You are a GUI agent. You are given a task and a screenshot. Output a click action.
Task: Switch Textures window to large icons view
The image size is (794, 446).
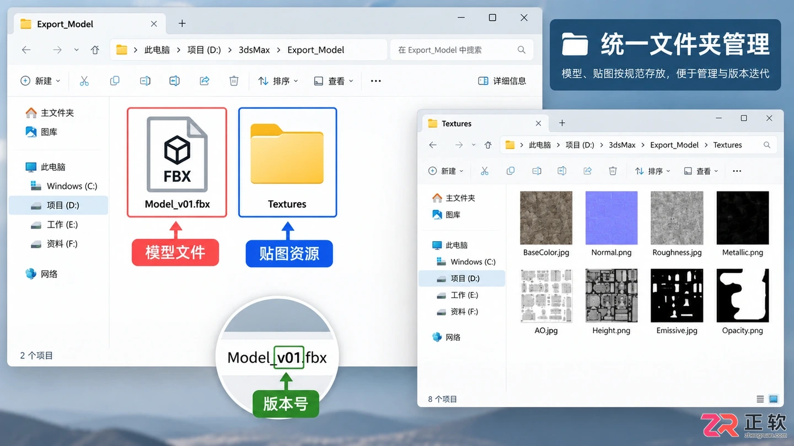774,399
